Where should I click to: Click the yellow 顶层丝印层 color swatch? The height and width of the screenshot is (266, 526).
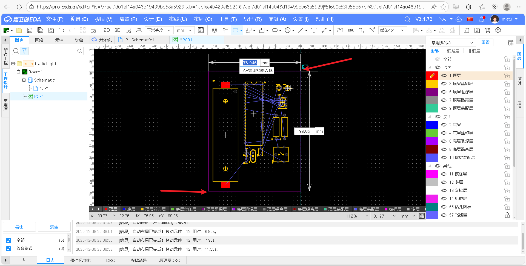click(x=432, y=84)
